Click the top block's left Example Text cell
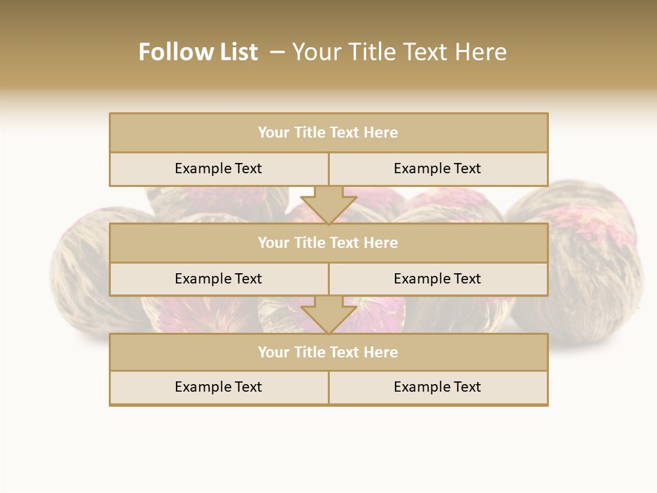The height and width of the screenshot is (493, 657). tap(218, 169)
